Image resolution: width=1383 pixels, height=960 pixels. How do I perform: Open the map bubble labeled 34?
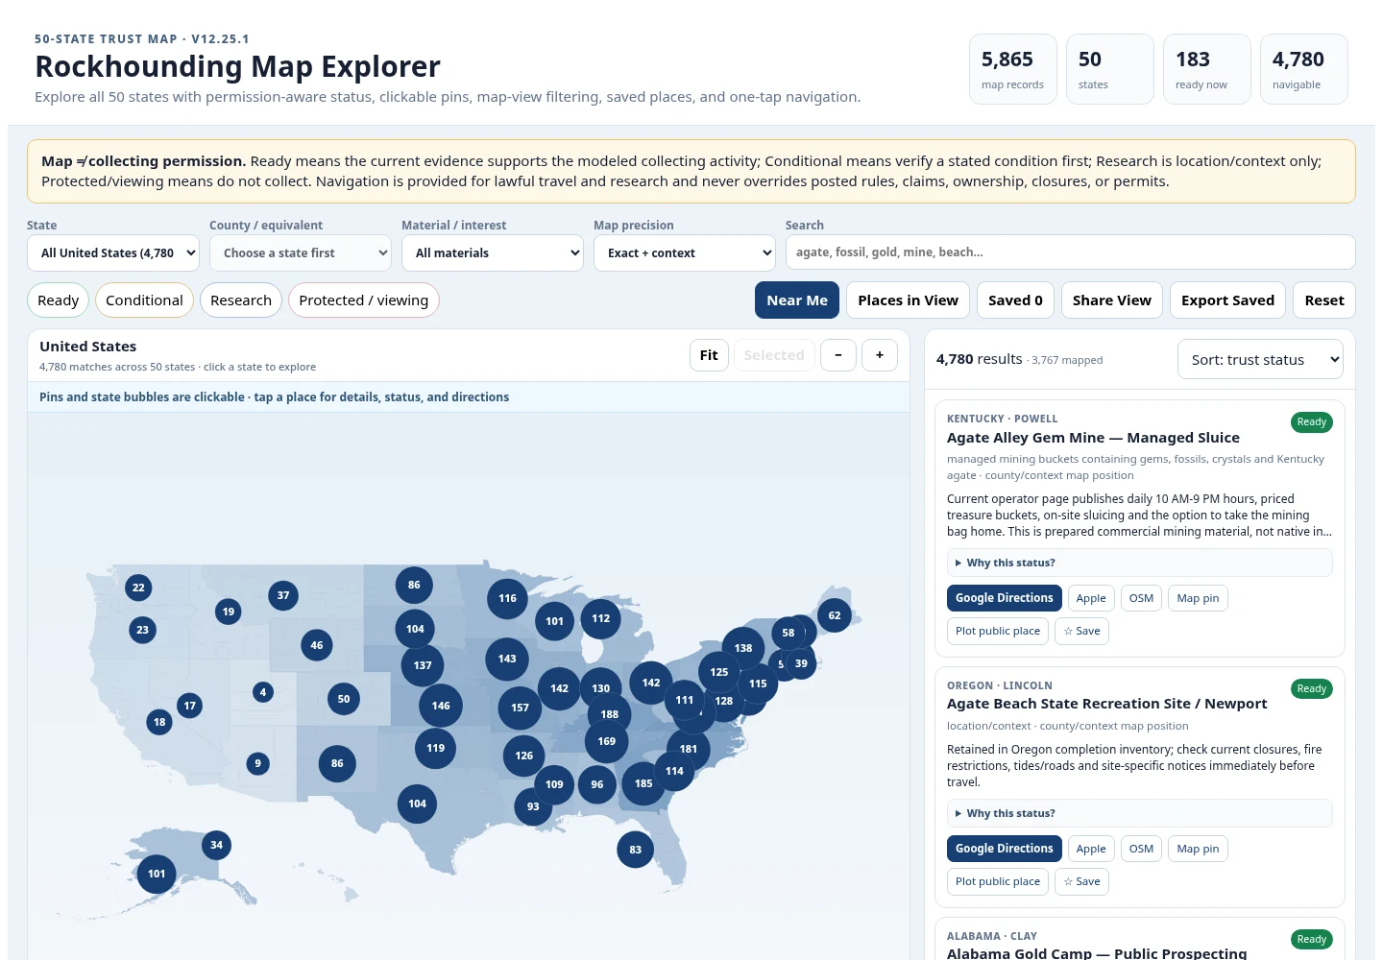216,845
